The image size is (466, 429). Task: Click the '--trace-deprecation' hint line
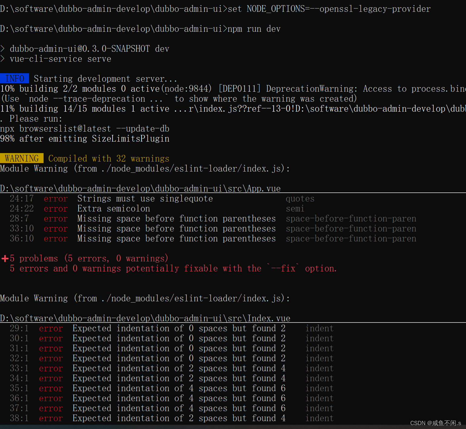tap(179, 99)
